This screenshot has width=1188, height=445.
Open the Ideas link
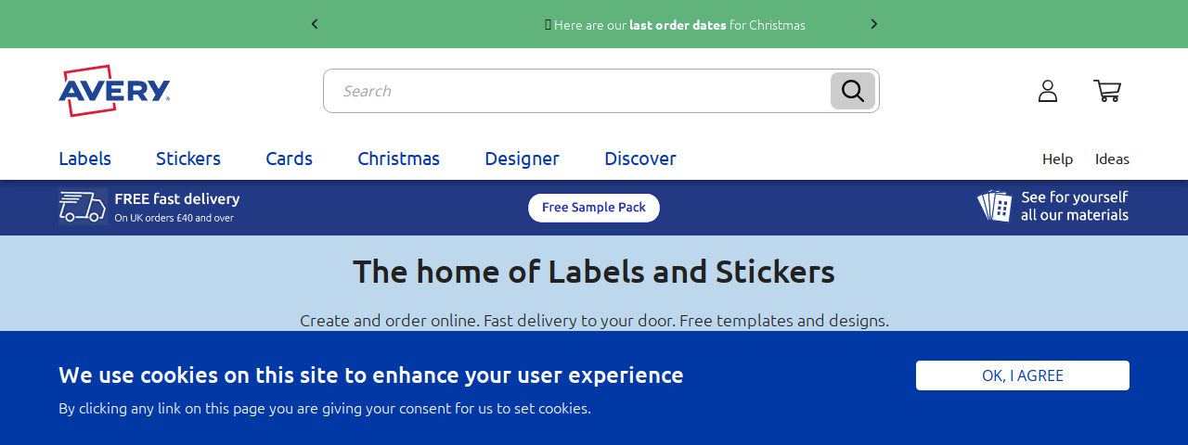pos(1112,159)
